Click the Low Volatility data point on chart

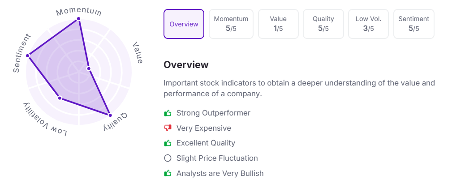(x=60, y=98)
